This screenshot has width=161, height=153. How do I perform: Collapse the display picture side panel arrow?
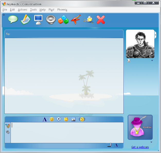pos(155,35)
